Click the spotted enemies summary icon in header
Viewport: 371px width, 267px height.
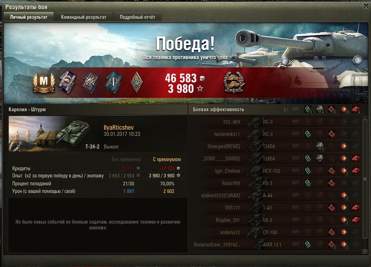point(308,109)
